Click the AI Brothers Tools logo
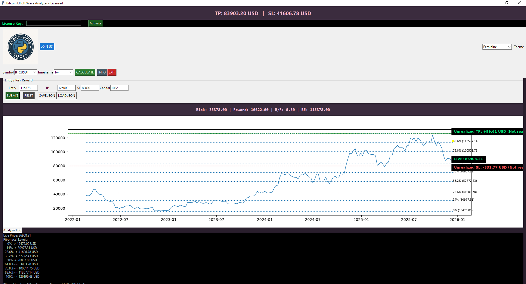The image size is (526, 284). [x=20, y=47]
